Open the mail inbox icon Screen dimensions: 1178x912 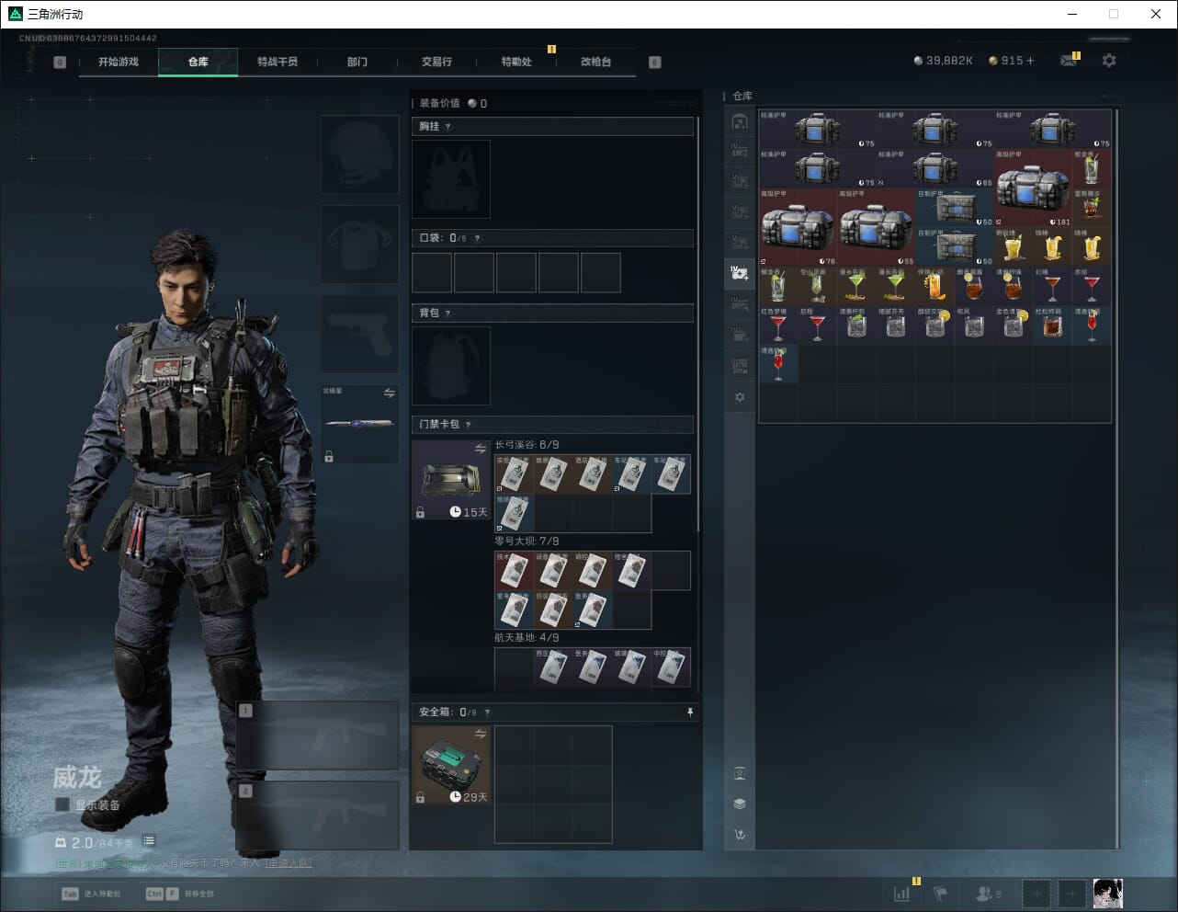point(1068,61)
